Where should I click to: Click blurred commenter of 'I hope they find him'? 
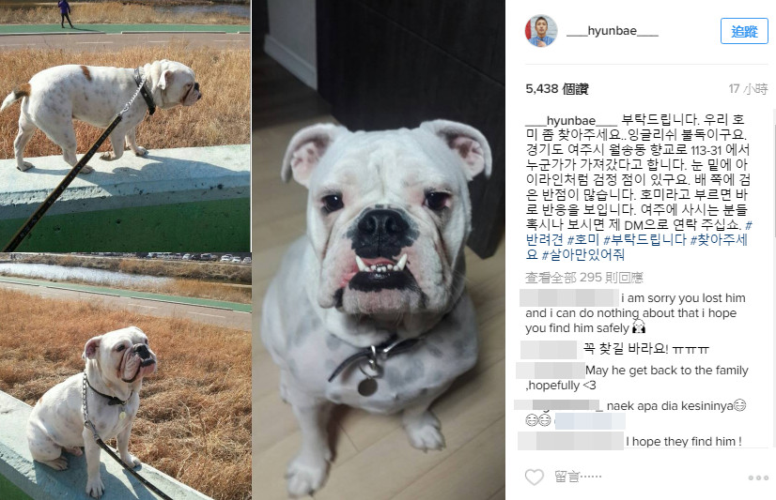[x=570, y=441]
